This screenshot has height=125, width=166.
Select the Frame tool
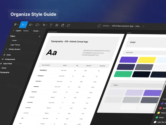coord(31,25)
